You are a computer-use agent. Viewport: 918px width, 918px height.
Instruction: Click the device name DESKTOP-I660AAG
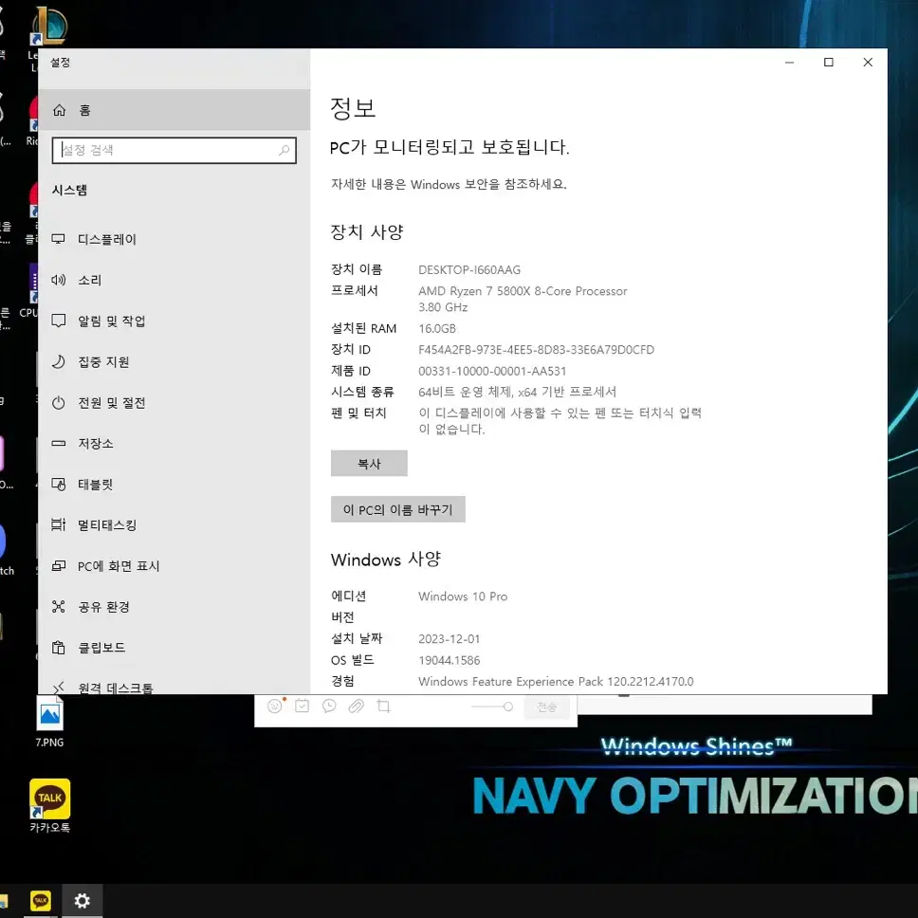point(469,270)
